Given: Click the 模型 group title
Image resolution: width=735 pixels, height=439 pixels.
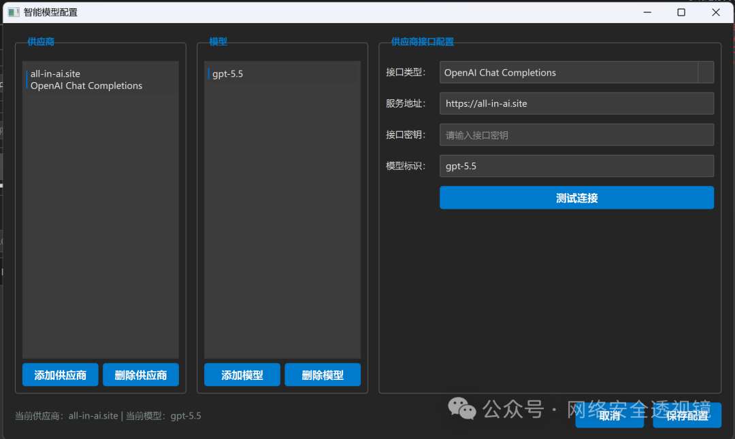Looking at the screenshot, I should 218,41.
